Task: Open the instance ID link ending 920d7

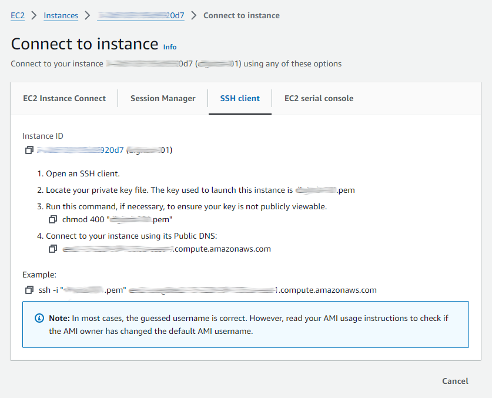Action: click(81, 150)
